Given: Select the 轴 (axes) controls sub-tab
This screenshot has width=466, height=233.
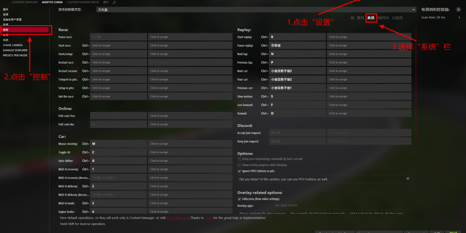Looking at the screenshot, I should click(x=352, y=18).
